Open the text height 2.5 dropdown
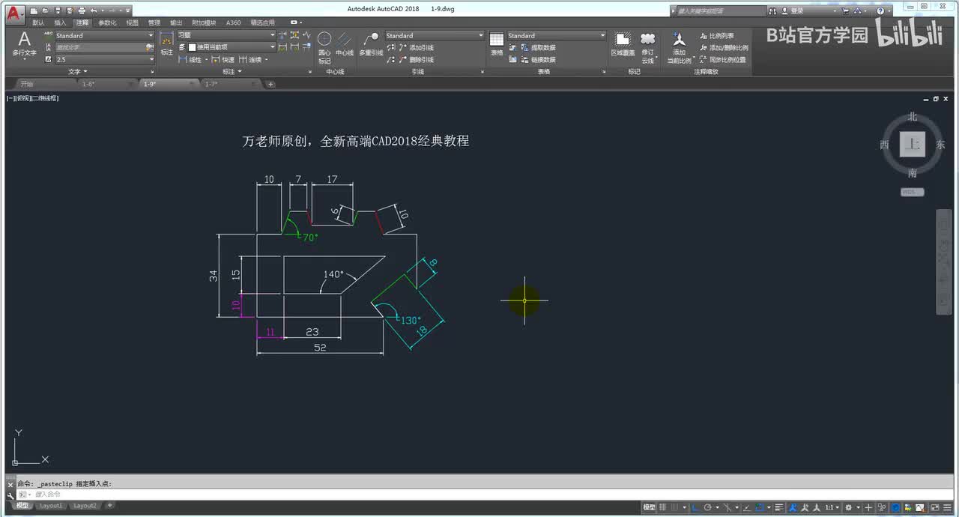The image size is (959, 517). coord(104,59)
